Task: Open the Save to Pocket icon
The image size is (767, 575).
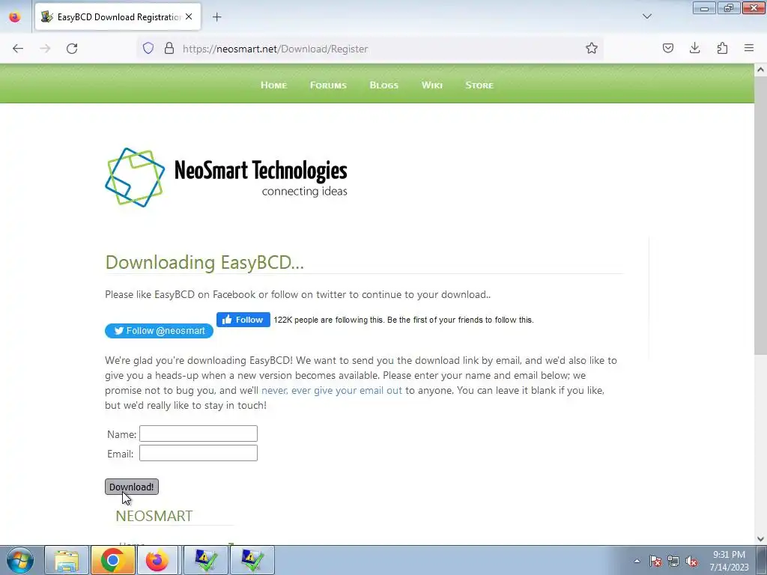Action: tap(667, 48)
